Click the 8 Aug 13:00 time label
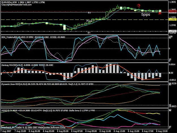The height and width of the screenshot is (133, 177). pos(119,131)
